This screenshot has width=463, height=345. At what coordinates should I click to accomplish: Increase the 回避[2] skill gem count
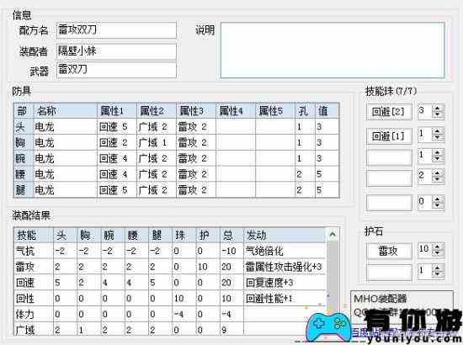click(438, 109)
